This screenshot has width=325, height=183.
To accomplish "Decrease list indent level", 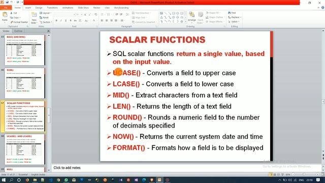I will tap(117, 15).
